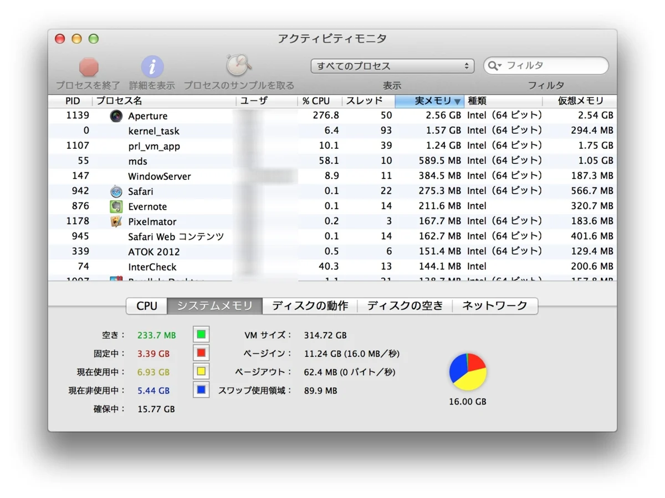Select the システムメモリ tab
The width and height of the screenshot is (665, 498).
(215, 306)
